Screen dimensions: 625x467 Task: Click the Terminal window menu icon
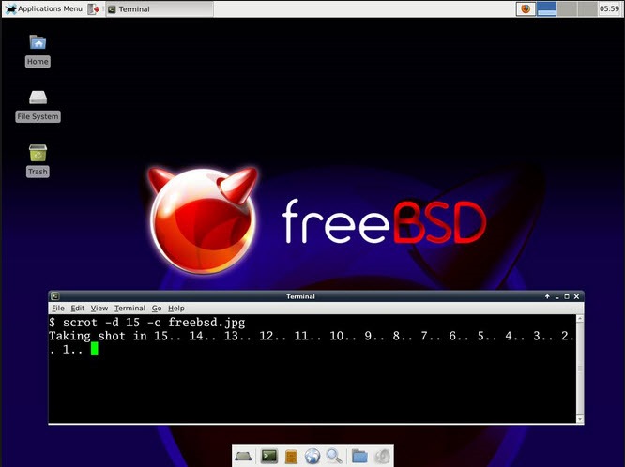(55, 296)
